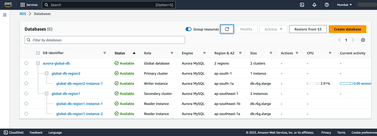Click the AWS logo home icon
This screenshot has height=136, width=377.
click(8, 5)
